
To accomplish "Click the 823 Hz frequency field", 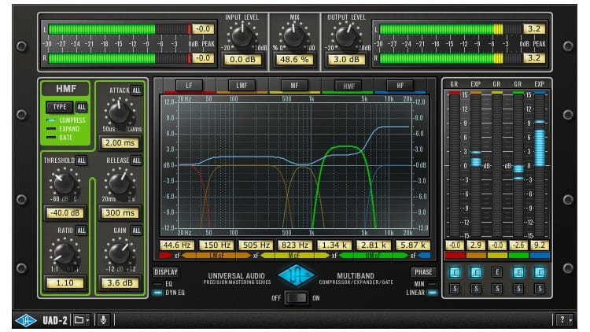I will pyautogui.click(x=295, y=245).
